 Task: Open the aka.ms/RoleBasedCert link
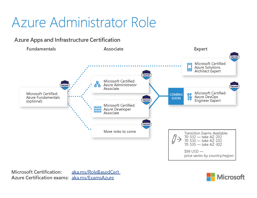click(96, 172)
